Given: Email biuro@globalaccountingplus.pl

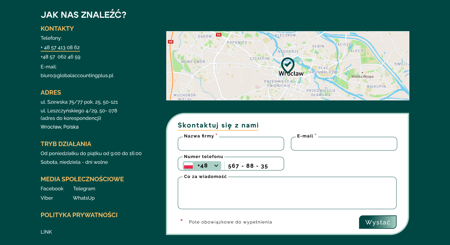Looking at the screenshot, I should 77,75.
